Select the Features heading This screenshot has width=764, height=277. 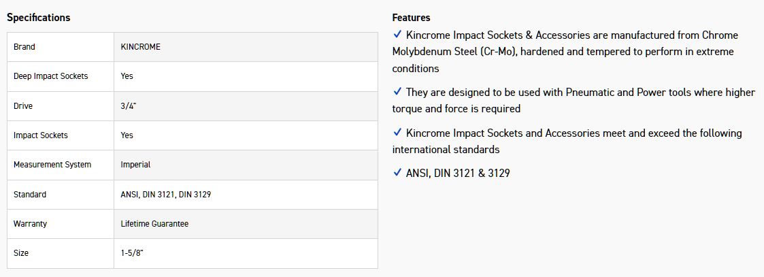pyautogui.click(x=411, y=18)
